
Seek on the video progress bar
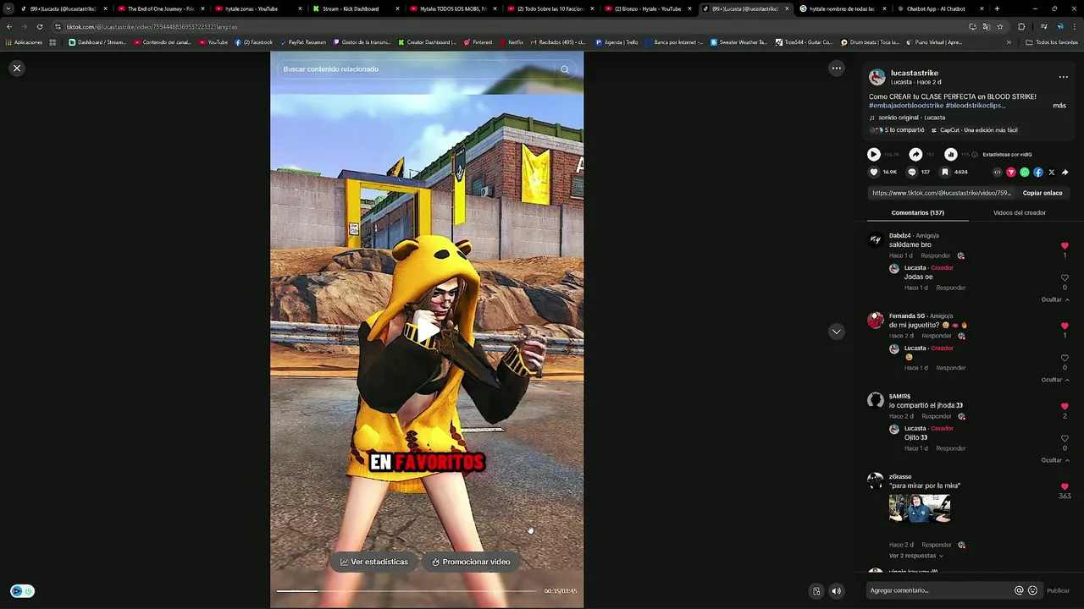tap(406, 591)
